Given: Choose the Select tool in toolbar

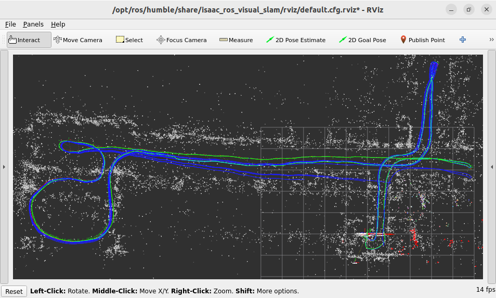Looking at the screenshot, I should point(129,40).
